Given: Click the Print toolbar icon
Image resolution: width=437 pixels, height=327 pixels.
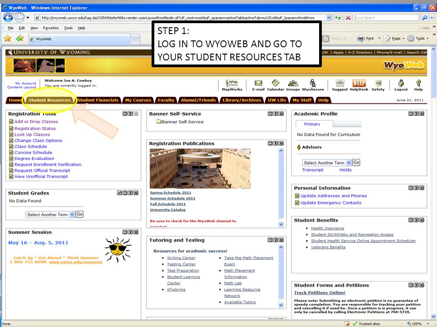Looking at the screenshot, I should (366, 39).
